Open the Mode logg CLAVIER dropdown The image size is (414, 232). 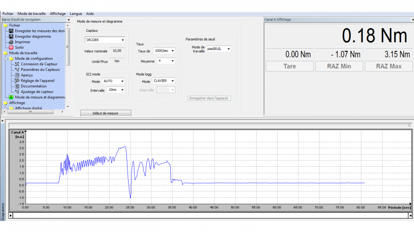[x=173, y=81]
